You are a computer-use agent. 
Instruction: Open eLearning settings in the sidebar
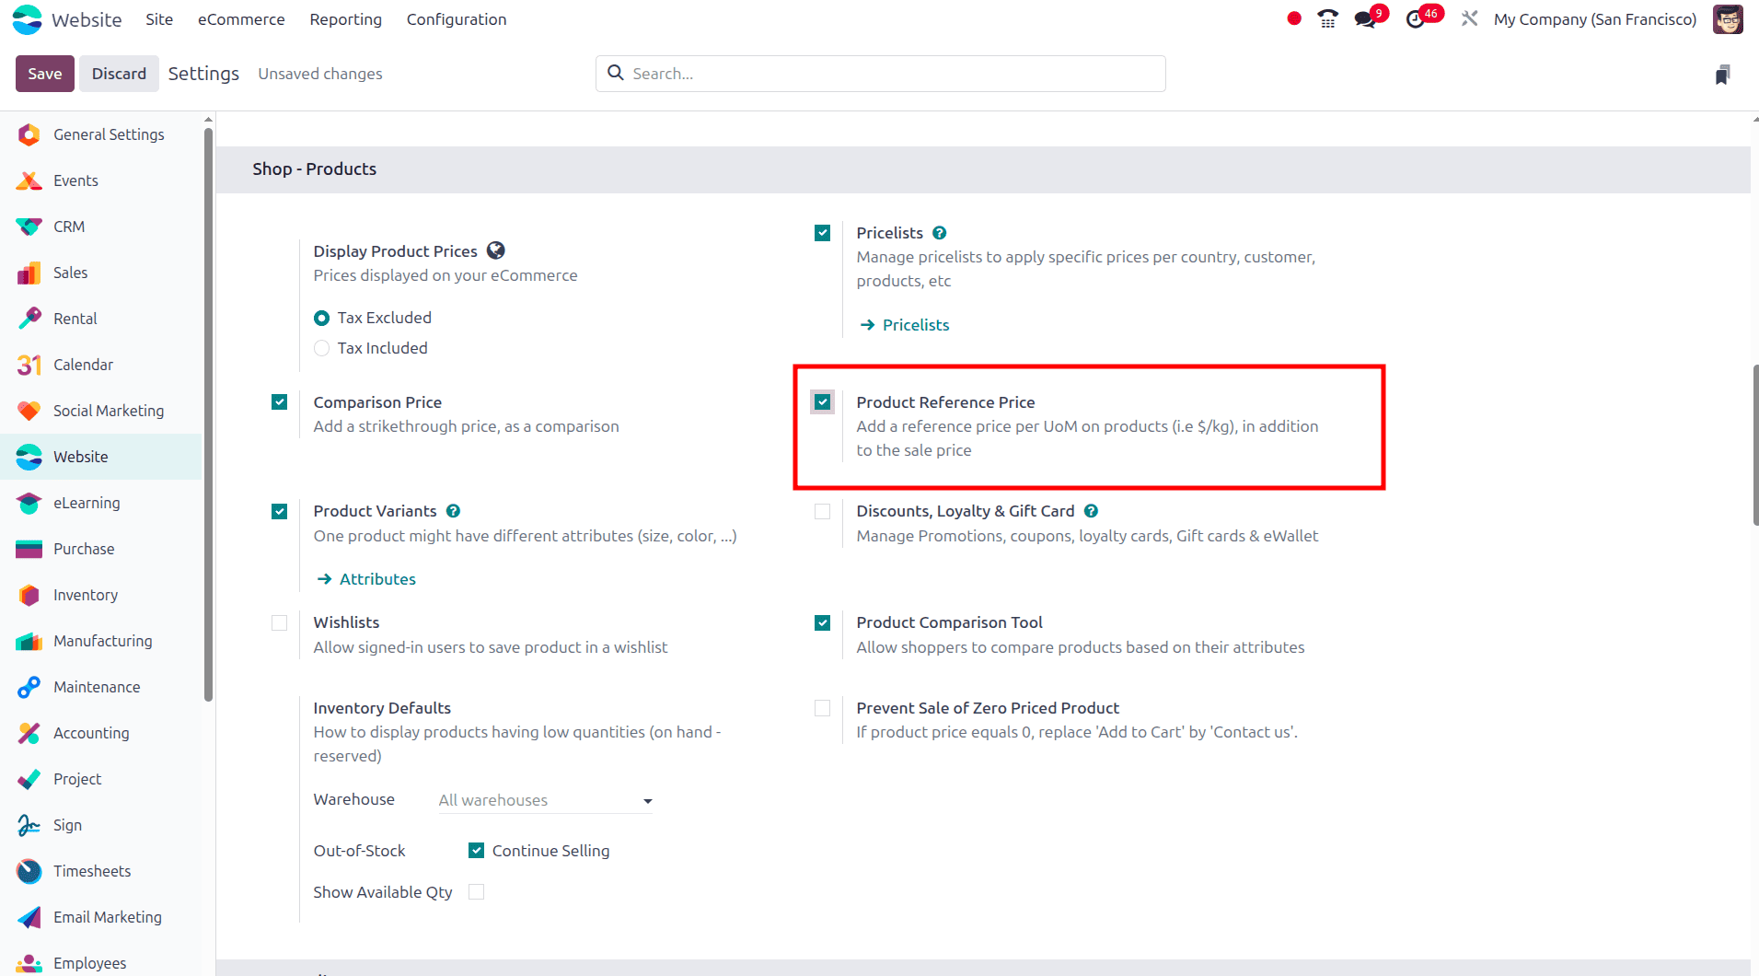click(x=100, y=503)
